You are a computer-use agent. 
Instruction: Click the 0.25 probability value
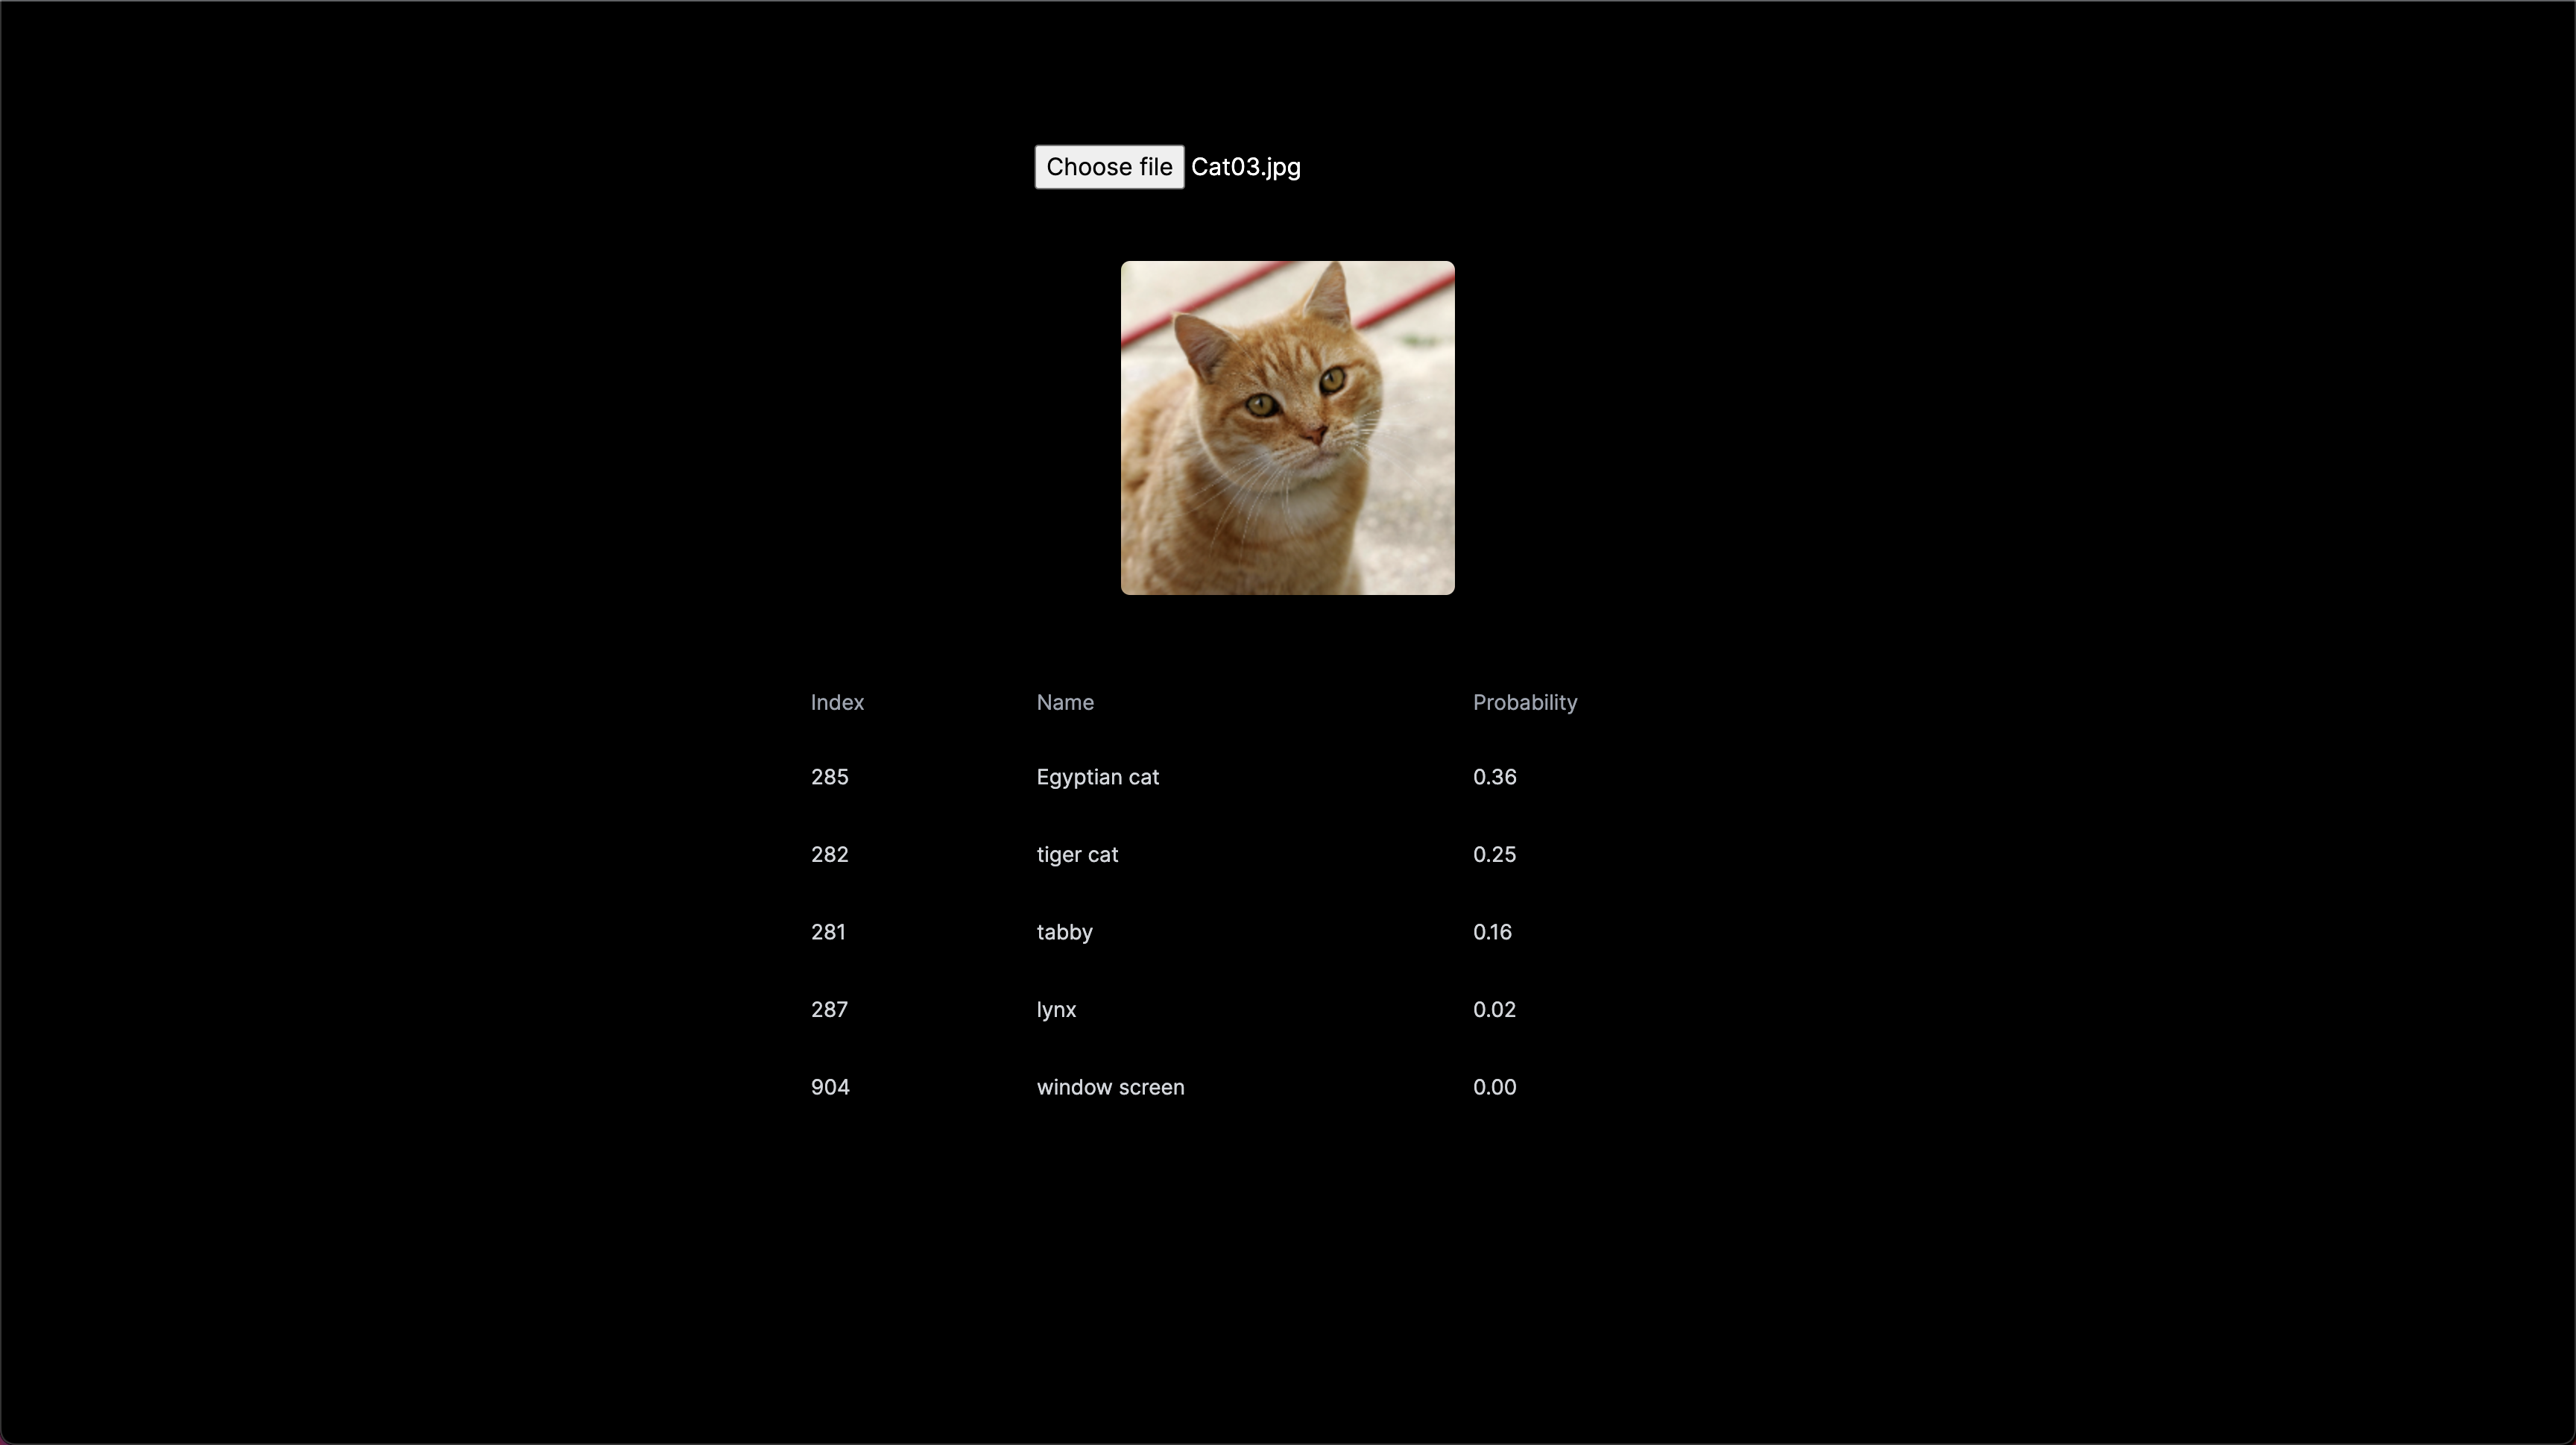pos(1494,855)
